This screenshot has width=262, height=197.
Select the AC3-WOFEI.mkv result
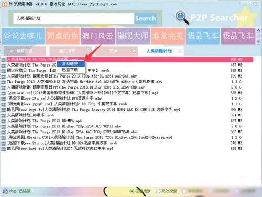click(x=64, y=126)
